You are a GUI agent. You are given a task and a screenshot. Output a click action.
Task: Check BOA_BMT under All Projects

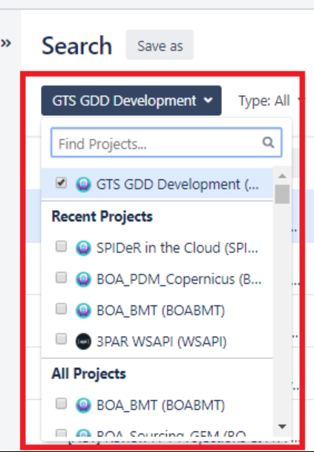[x=62, y=403]
